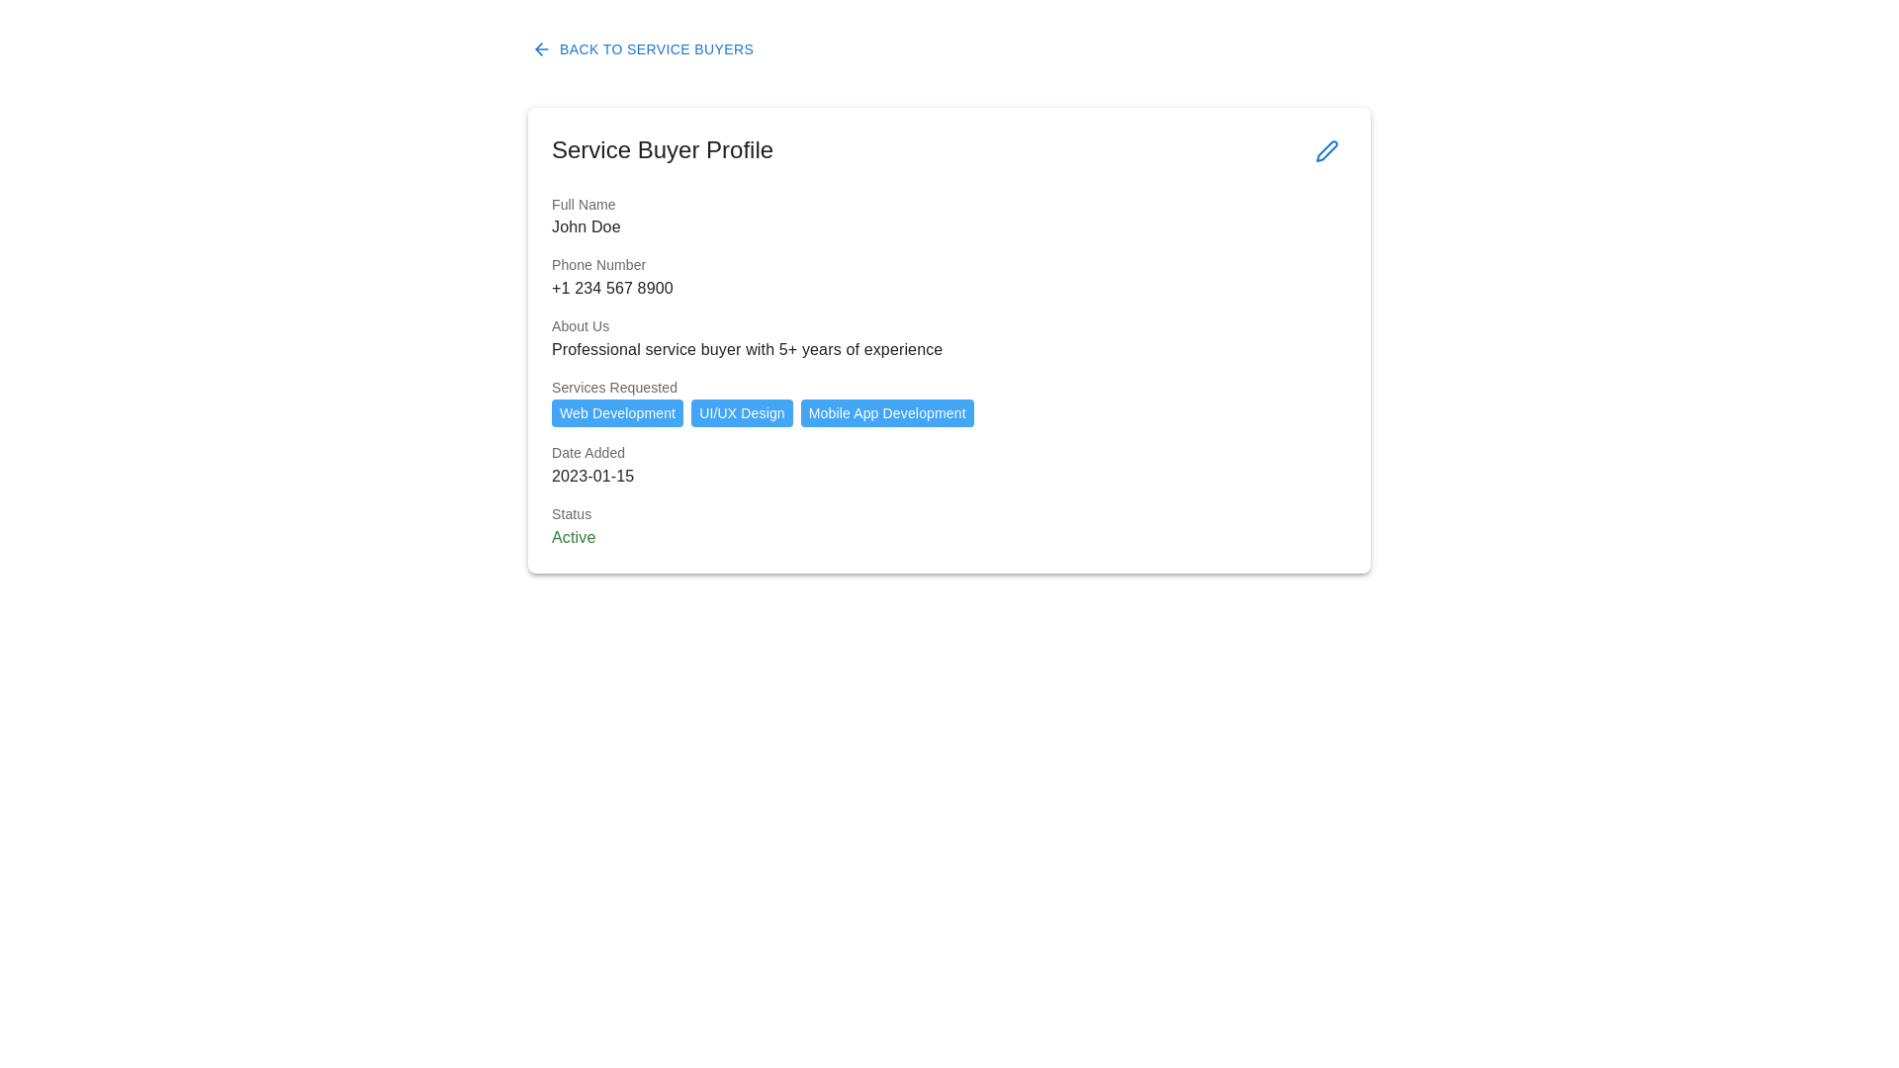Screen dimensions: 1899x1068
Task: Select the About Us description text
Action: coord(747,349)
